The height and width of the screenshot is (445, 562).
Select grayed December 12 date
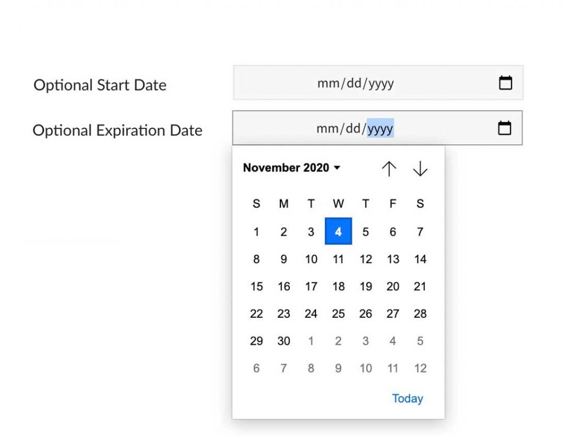420,368
